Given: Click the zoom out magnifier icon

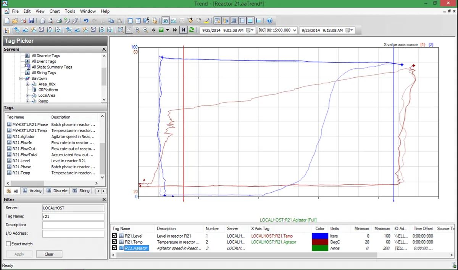Looking at the screenshot, I should point(145,30).
